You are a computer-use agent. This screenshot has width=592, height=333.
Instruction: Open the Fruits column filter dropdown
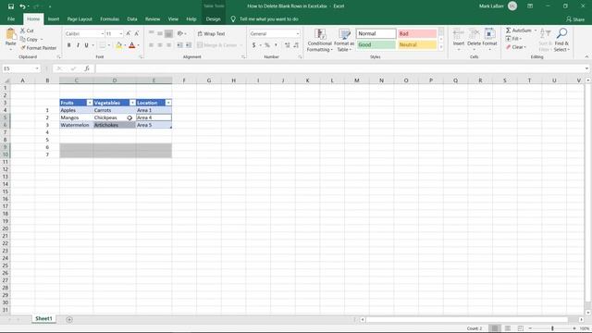90,103
